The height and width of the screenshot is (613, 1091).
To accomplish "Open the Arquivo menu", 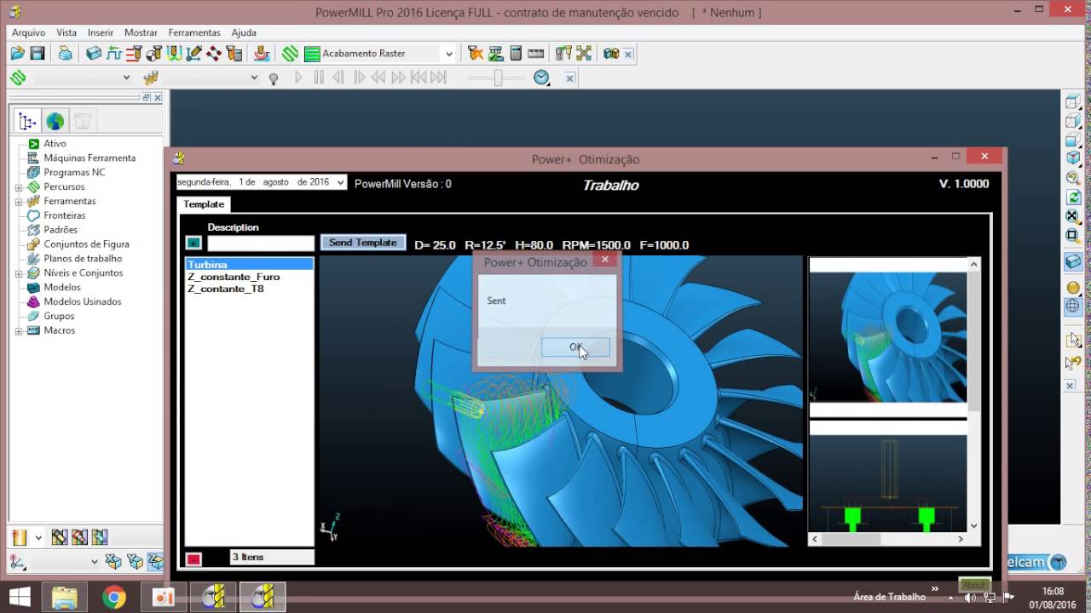I will pyautogui.click(x=28, y=32).
